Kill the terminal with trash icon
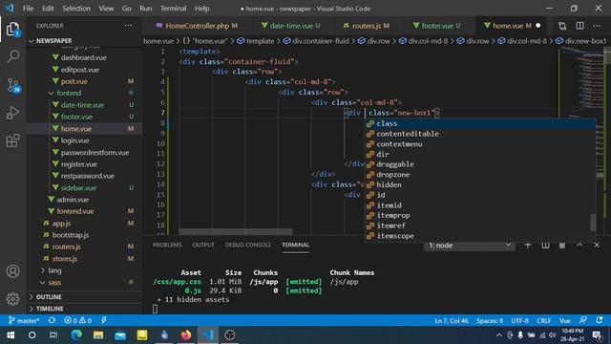This screenshot has width=611, height=344. click(x=562, y=245)
